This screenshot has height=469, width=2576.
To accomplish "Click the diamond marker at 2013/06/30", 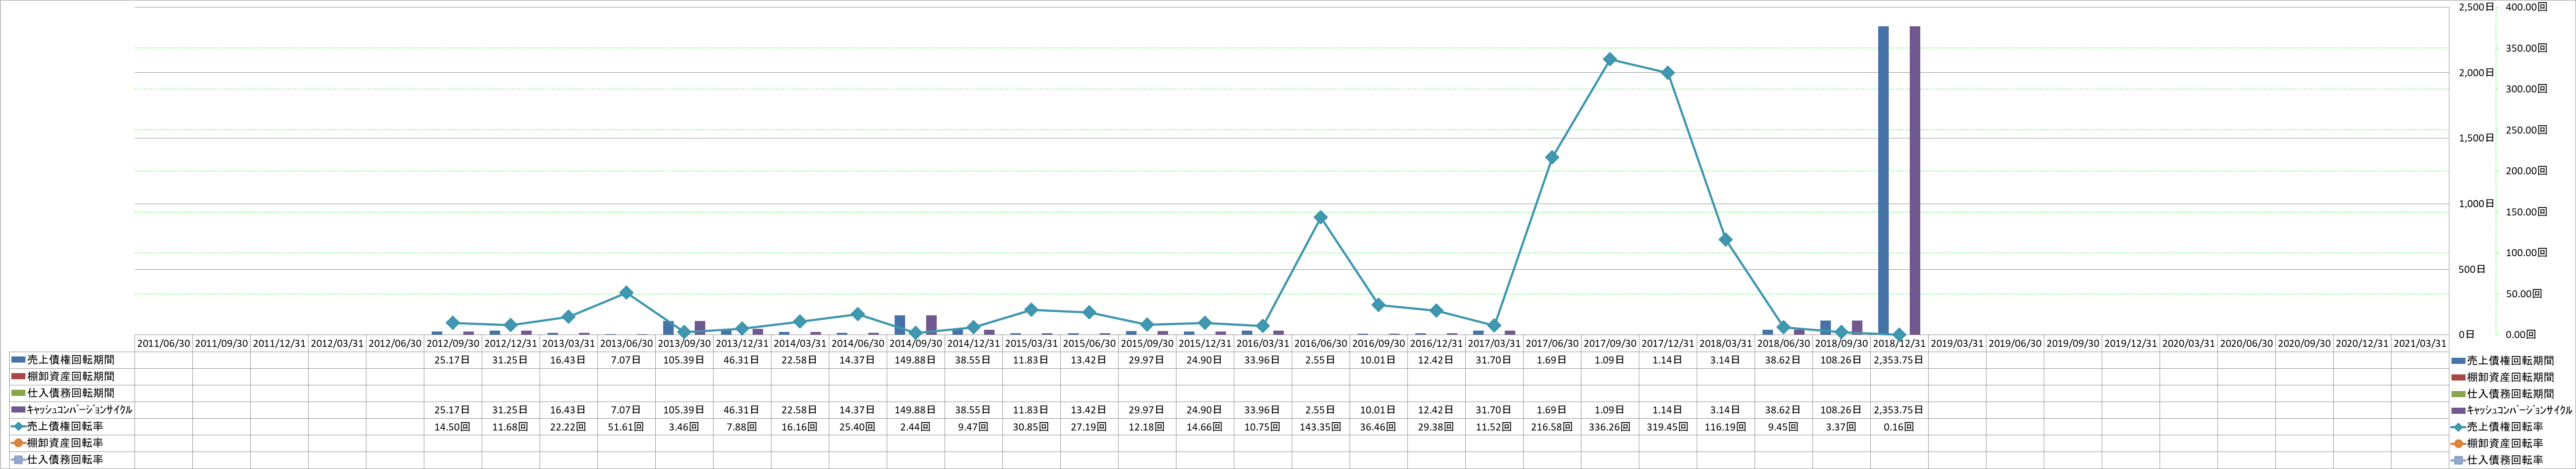I will (626, 292).
